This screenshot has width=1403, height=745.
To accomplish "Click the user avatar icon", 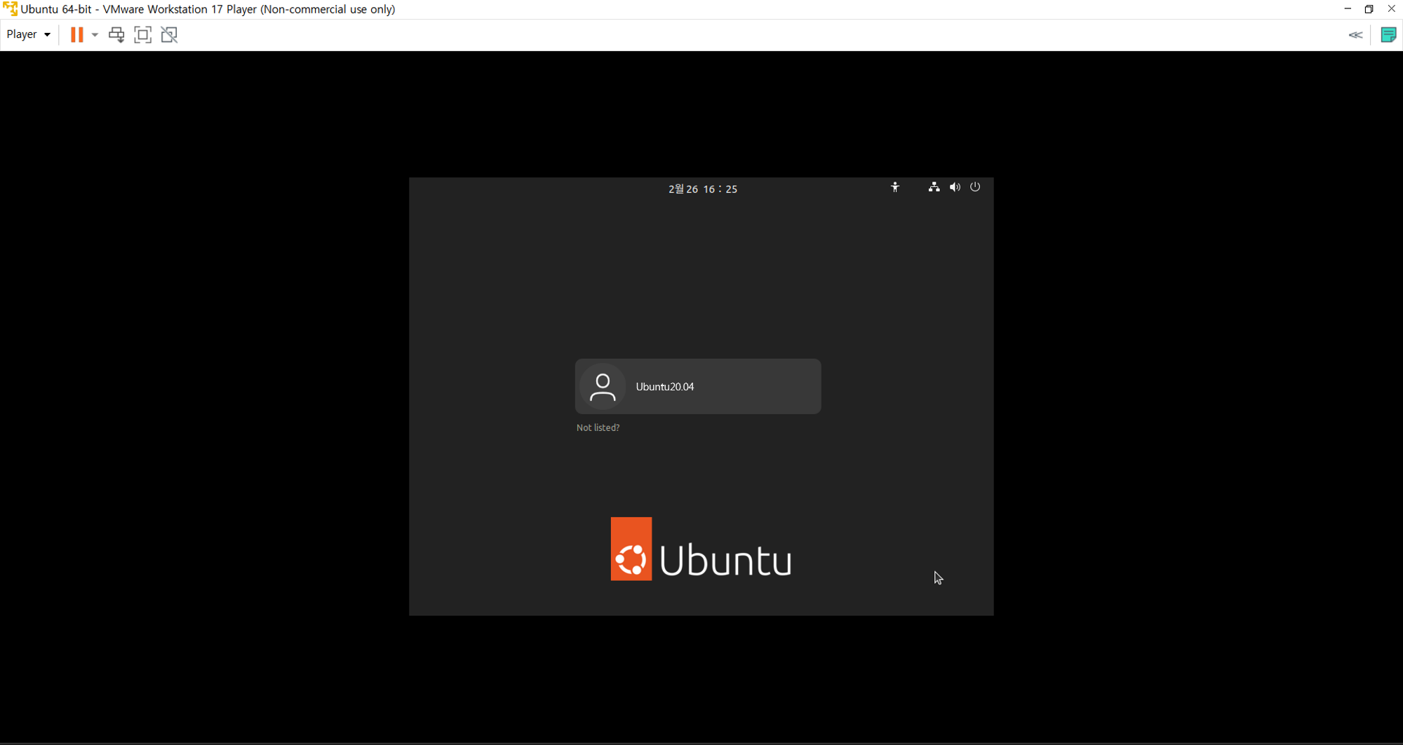I will click(603, 387).
